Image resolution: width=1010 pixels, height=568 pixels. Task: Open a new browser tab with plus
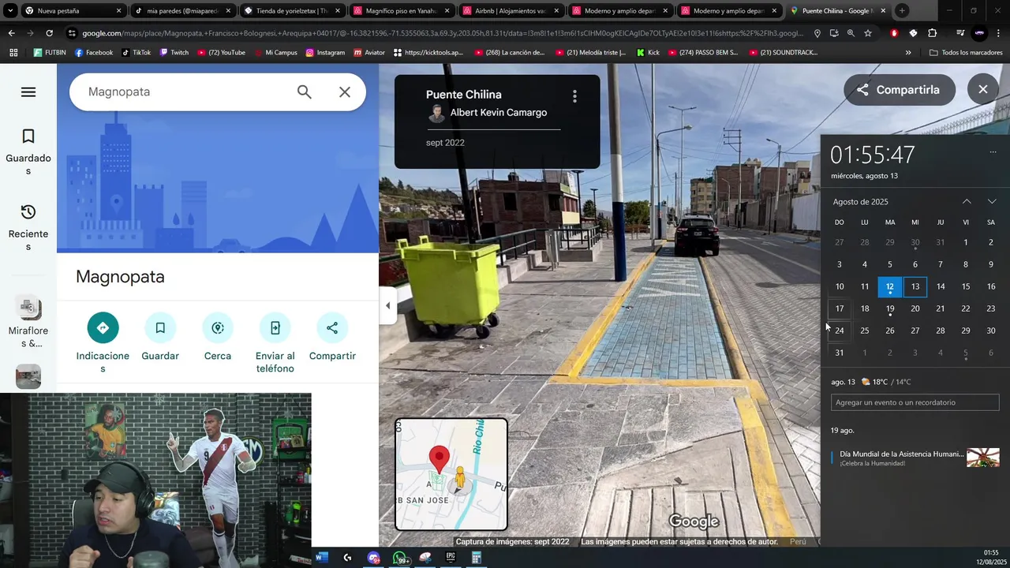click(902, 11)
